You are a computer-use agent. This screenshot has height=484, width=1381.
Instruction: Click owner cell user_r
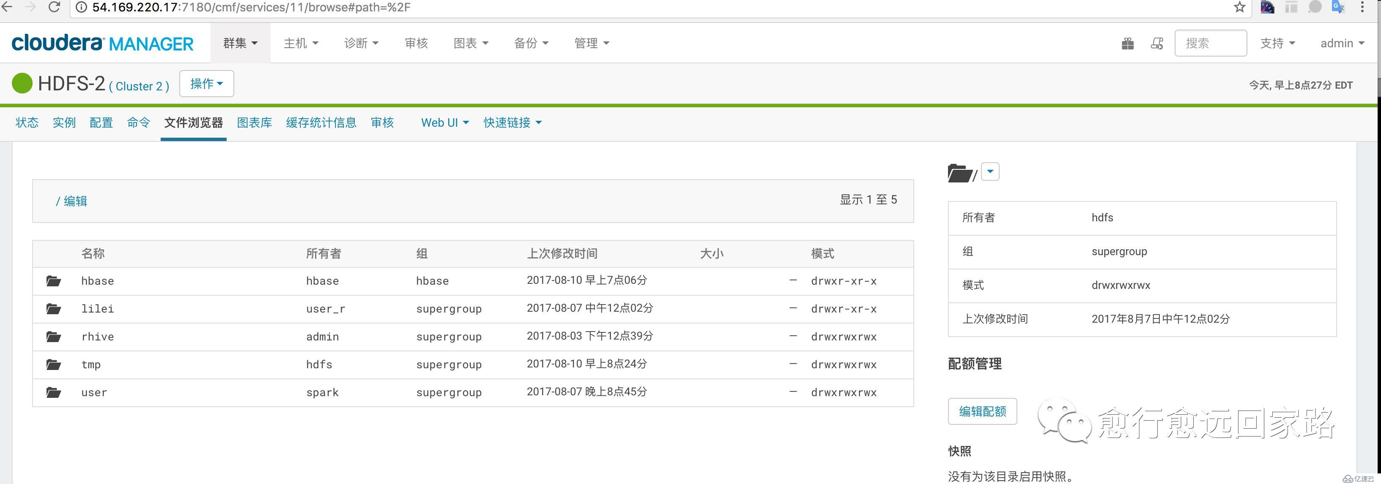(x=326, y=308)
